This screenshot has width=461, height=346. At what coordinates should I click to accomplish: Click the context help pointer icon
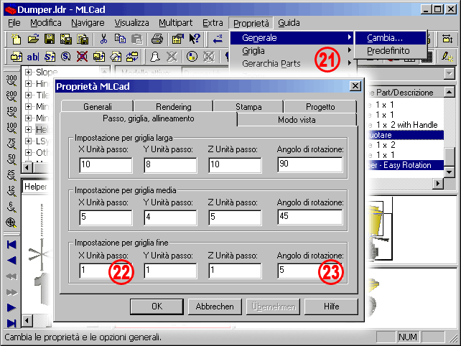point(194,39)
